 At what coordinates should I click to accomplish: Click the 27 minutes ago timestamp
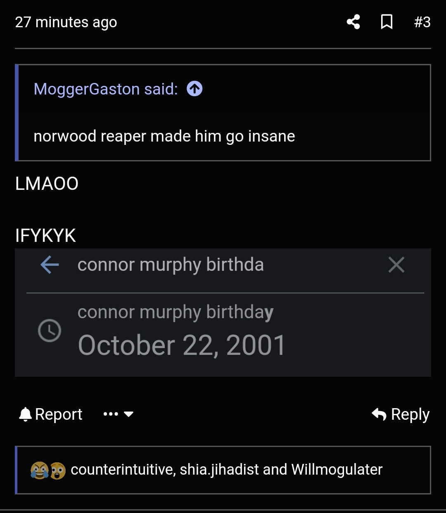pos(66,23)
